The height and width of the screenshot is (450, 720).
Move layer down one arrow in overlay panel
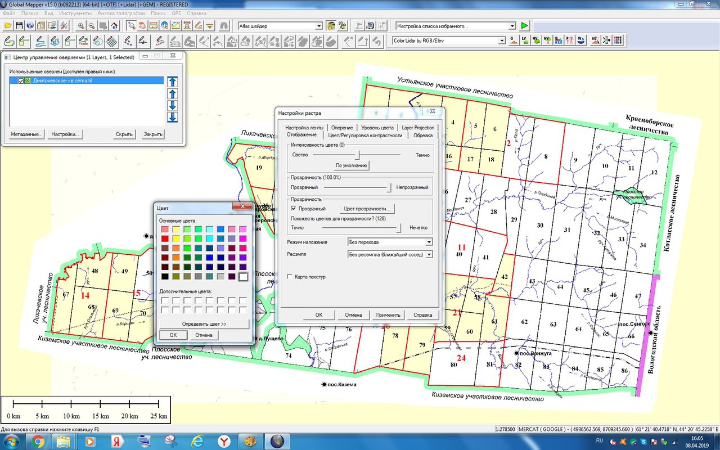pyautogui.click(x=173, y=105)
